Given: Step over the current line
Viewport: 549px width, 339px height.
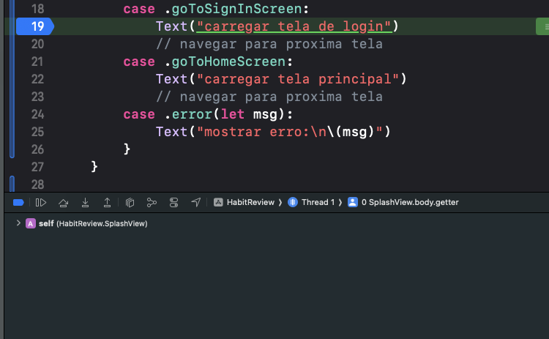Looking at the screenshot, I should (x=64, y=202).
